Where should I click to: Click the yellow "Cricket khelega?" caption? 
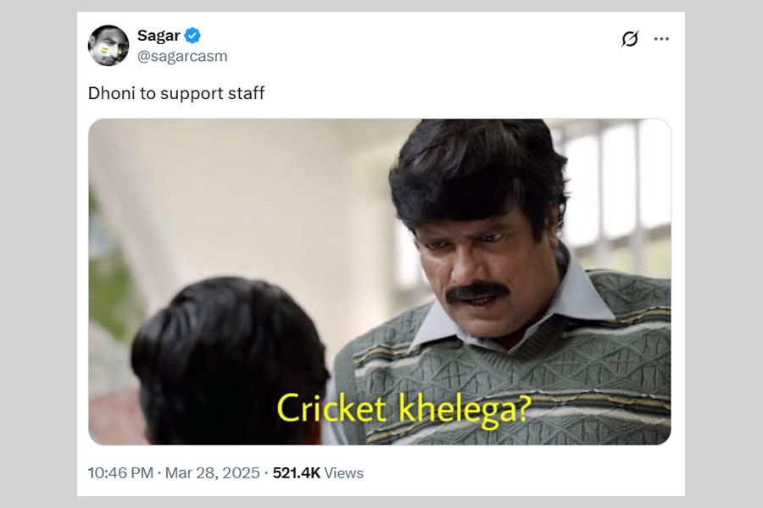pyautogui.click(x=404, y=409)
